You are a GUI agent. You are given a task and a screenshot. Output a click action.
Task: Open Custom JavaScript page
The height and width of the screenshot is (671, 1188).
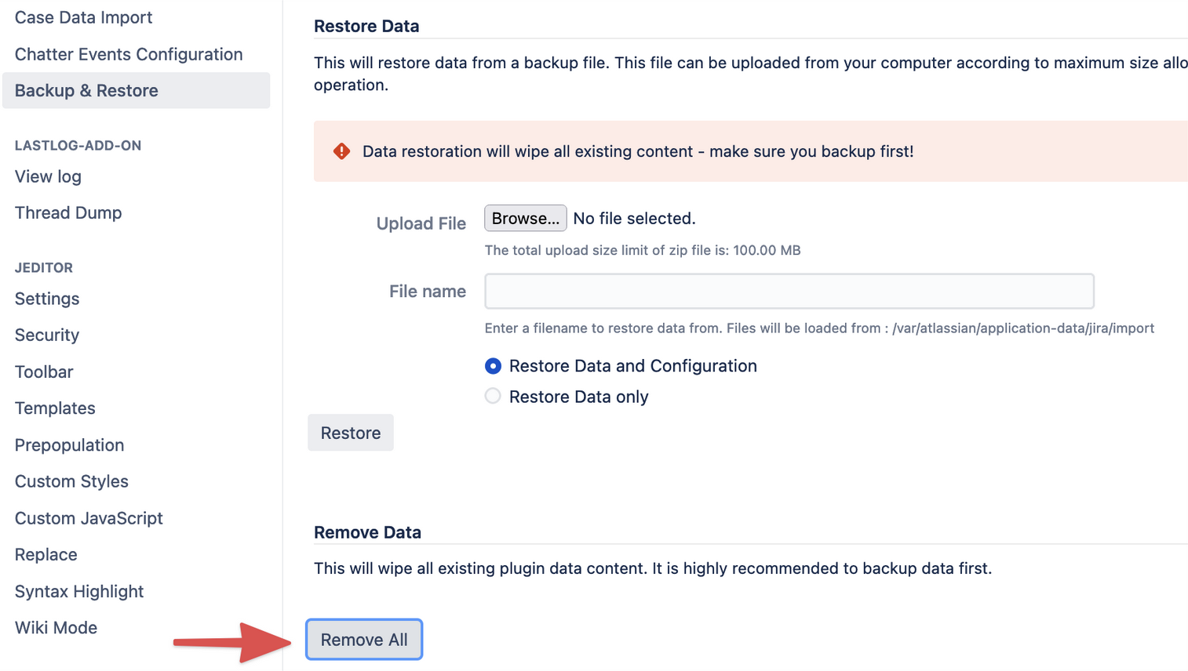[x=89, y=518]
